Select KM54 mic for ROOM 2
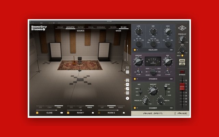The width and height of the screenshot is (219, 137). (x=111, y=107)
